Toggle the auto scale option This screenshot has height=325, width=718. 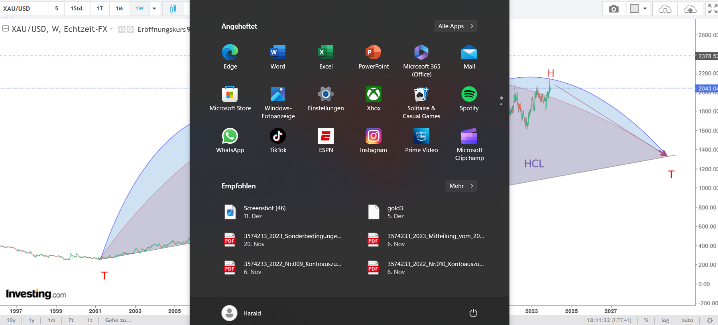coord(687,320)
